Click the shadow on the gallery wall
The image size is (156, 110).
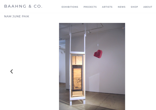[x=94, y=83]
